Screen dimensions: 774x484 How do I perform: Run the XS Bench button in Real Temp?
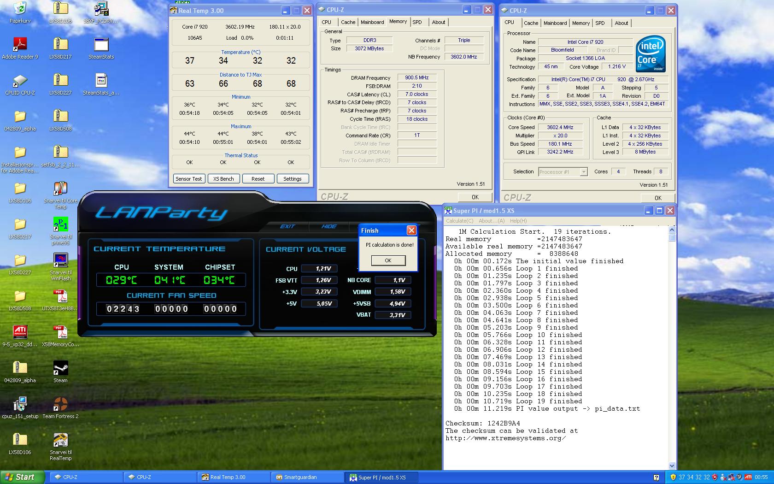pos(223,179)
